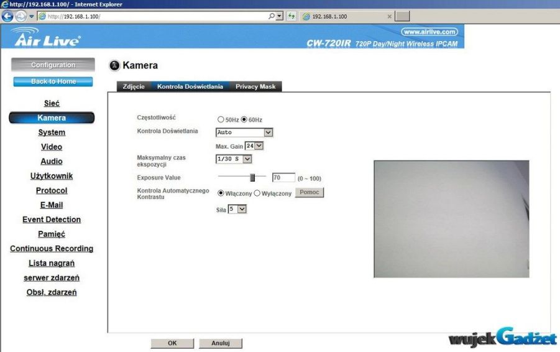The height and width of the screenshot is (352, 560).
Task: Click the camera icon beside Kamera heading
Action: tap(114, 65)
